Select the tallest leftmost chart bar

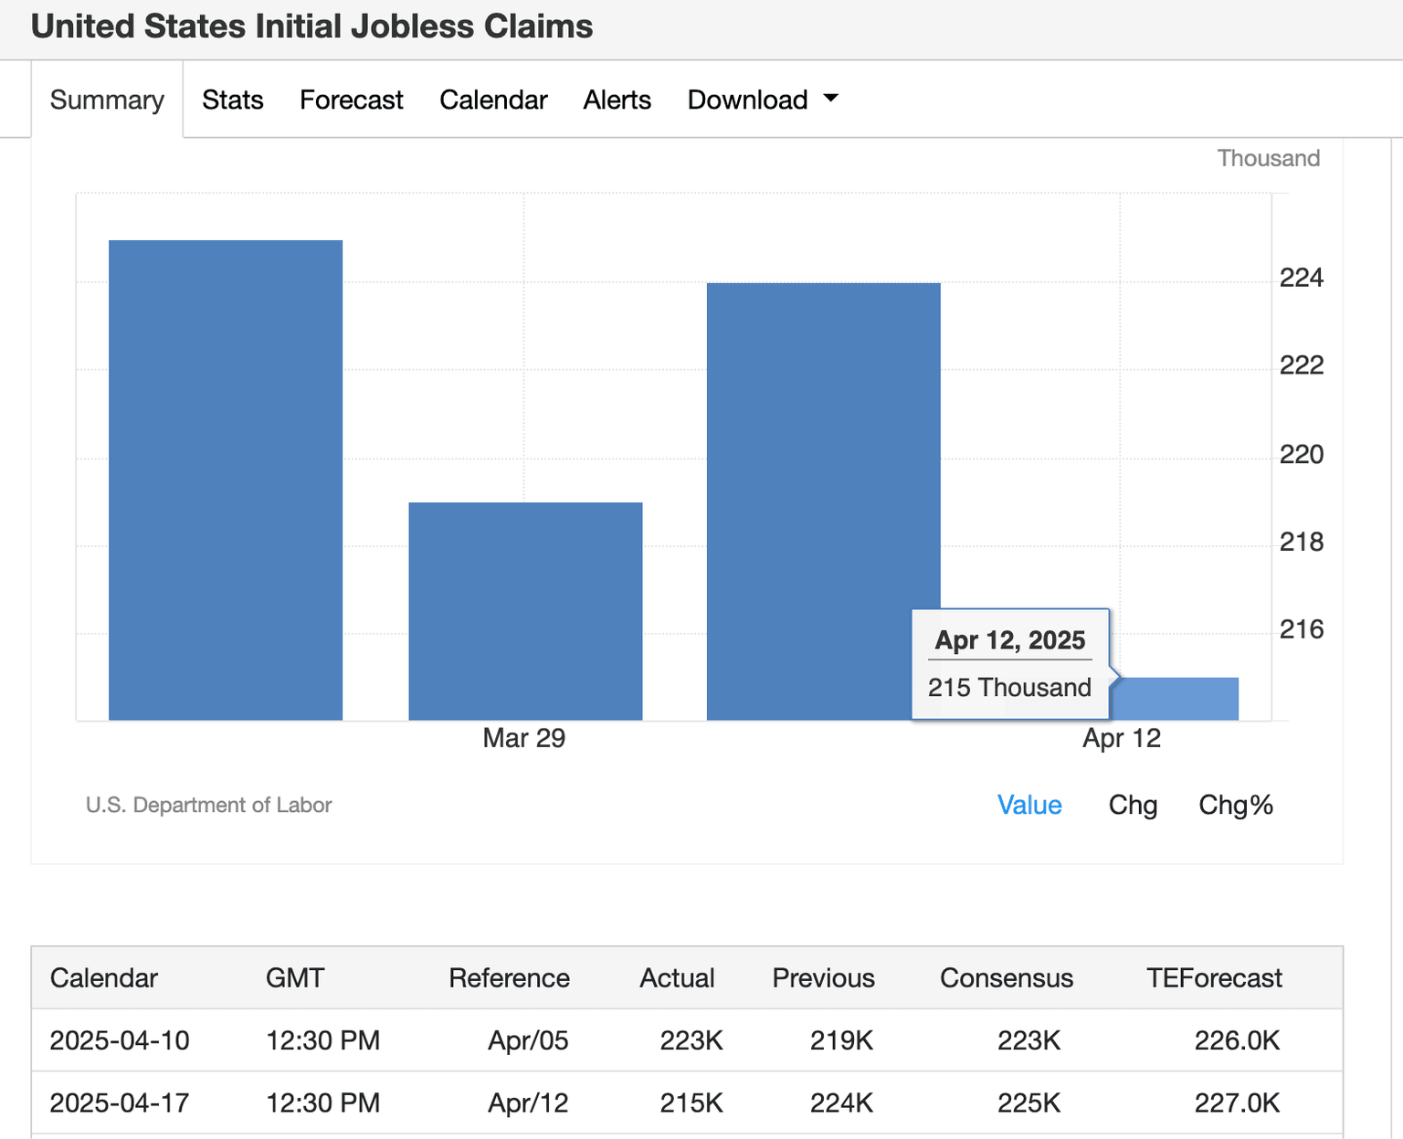coord(226,475)
